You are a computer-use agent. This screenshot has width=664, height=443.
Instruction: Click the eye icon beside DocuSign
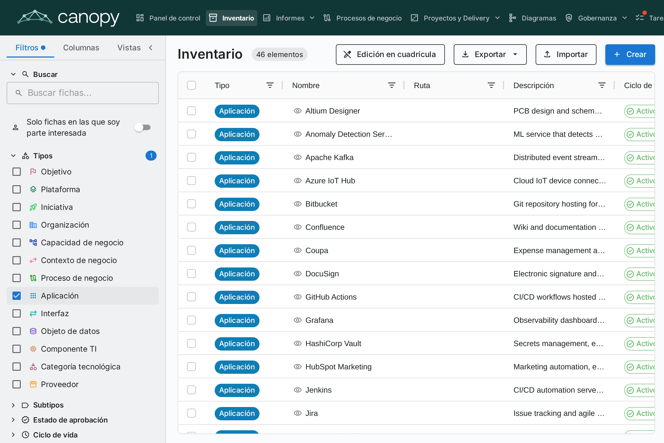[298, 274]
